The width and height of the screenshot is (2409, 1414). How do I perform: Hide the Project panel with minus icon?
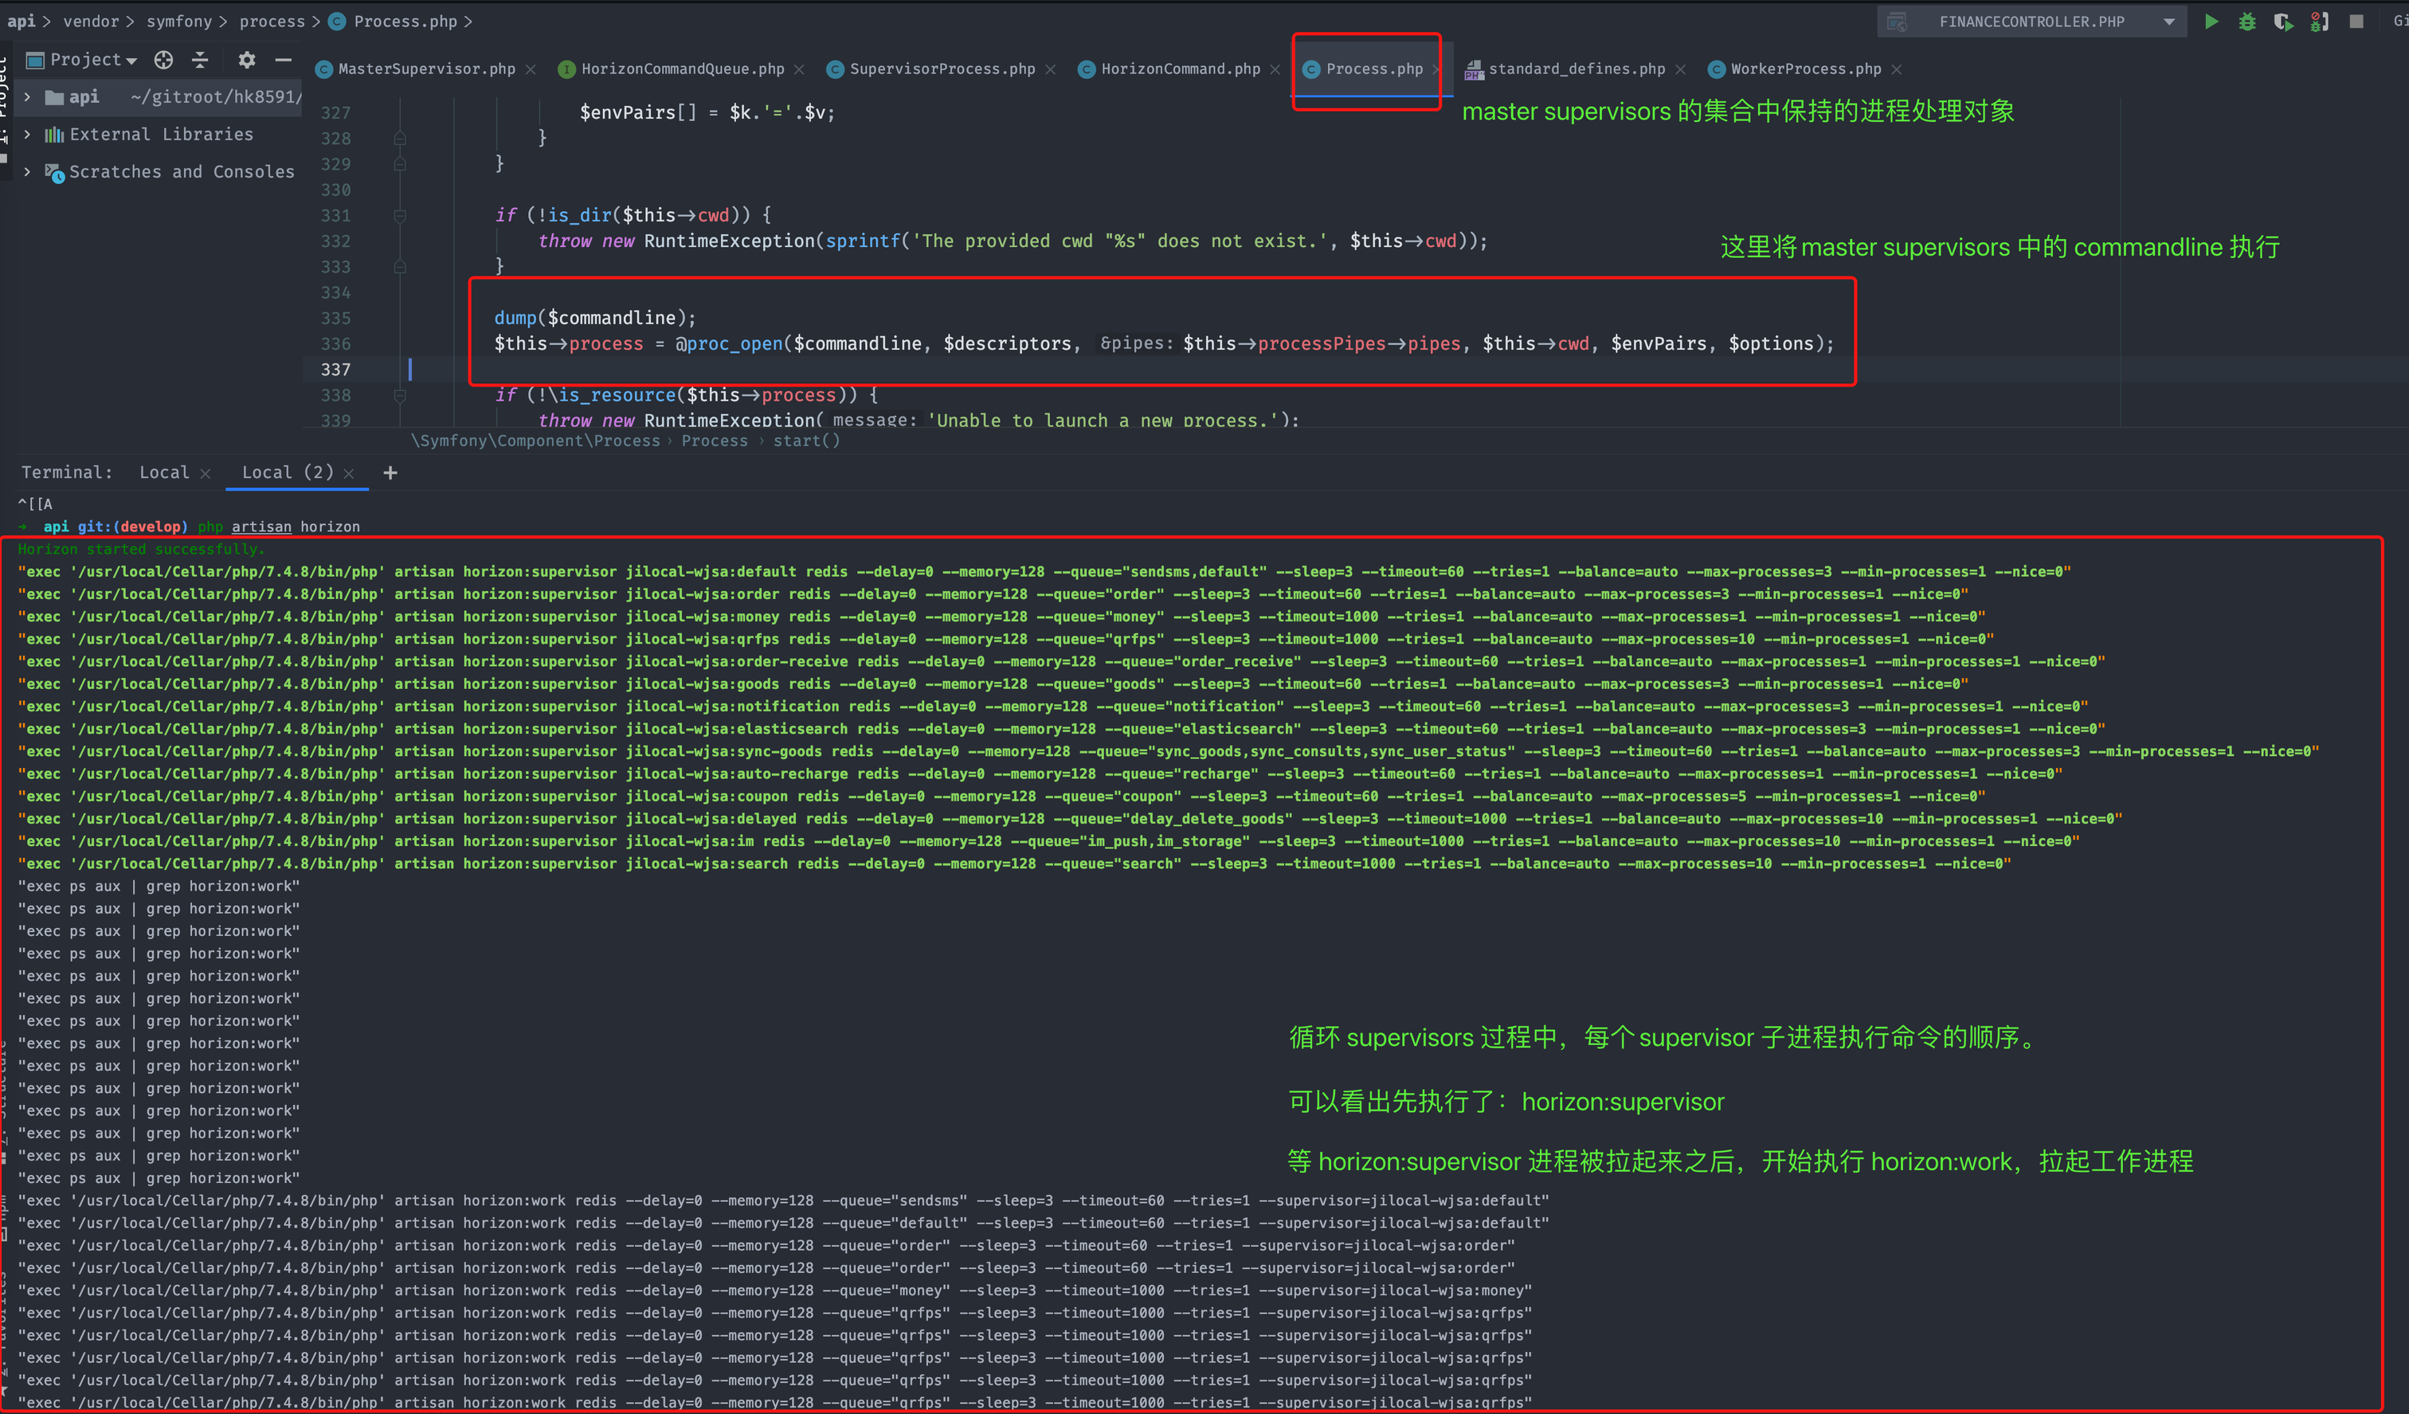283,59
